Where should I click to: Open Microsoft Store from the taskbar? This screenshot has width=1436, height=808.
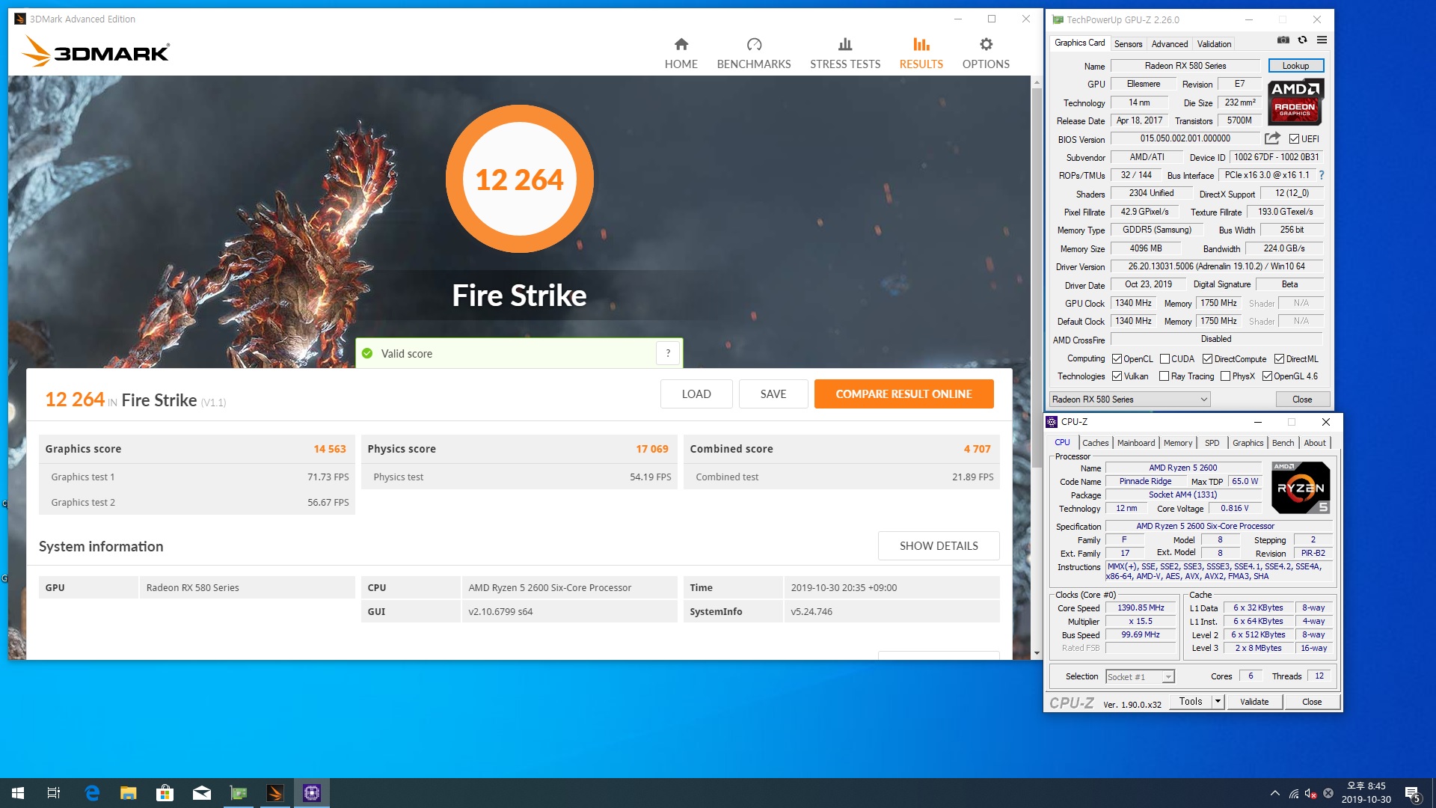tap(165, 793)
